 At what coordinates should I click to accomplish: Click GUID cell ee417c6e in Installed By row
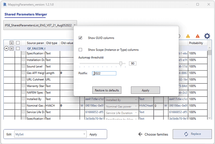[x=95, y=99]
